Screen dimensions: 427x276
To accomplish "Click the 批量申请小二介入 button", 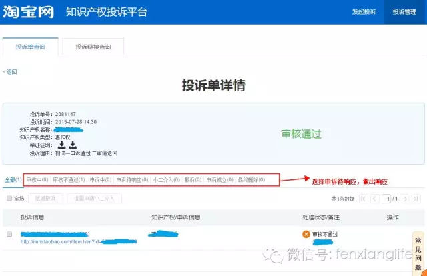I will point(94,199).
